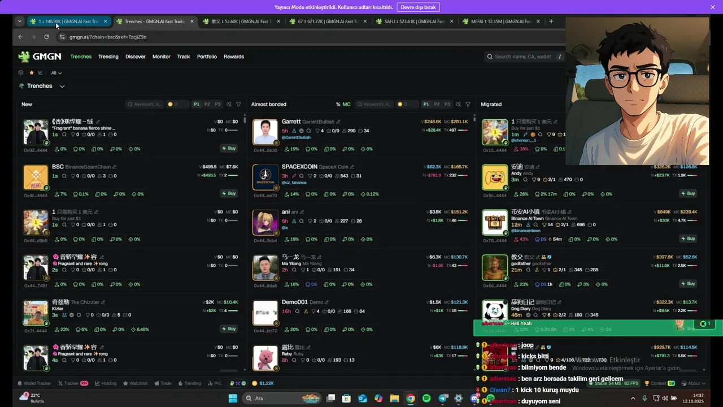
Task: Buy The Chizzler token
Action: pos(229,329)
